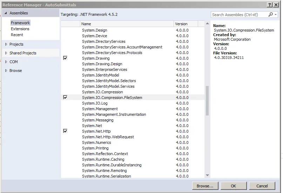Select the System.Runtime.Remoting row
Image resolution: width=283 pixels, height=193 pixels.
[133, 171]
